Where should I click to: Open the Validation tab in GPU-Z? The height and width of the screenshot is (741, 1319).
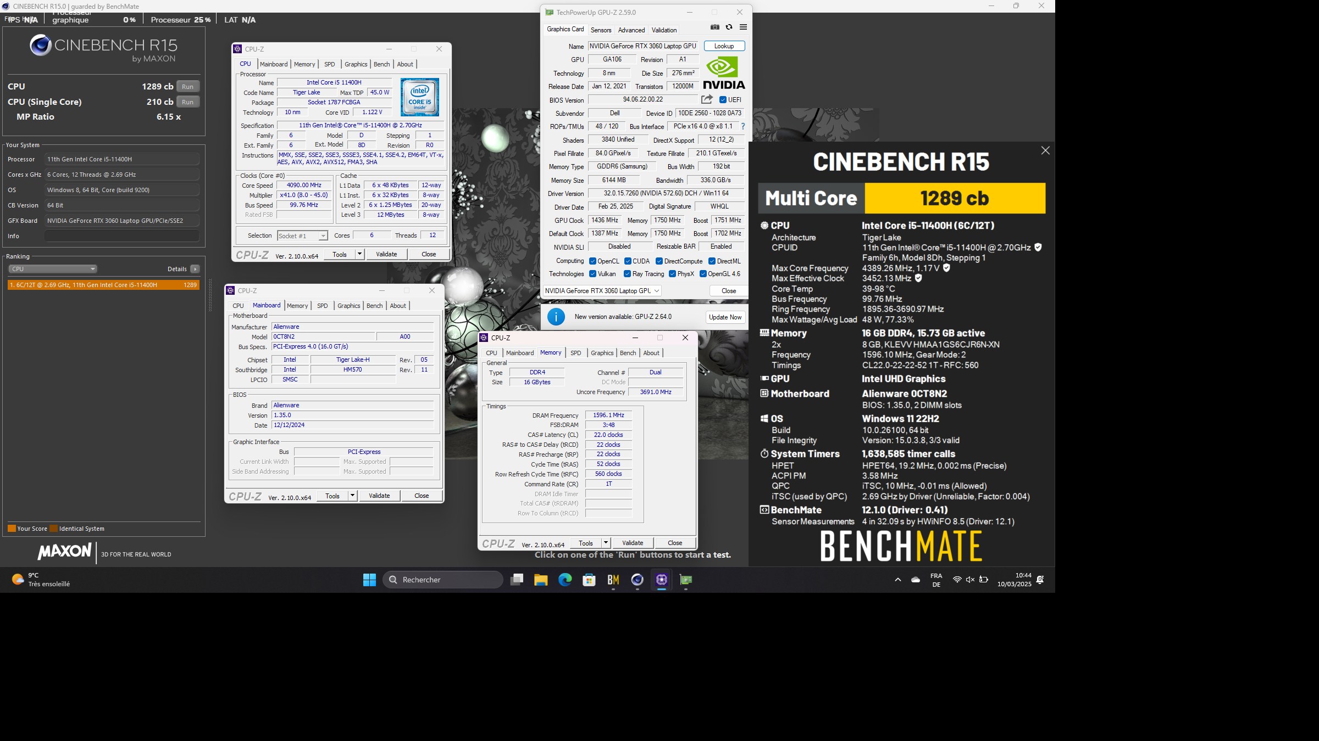(x=664, y=30)
